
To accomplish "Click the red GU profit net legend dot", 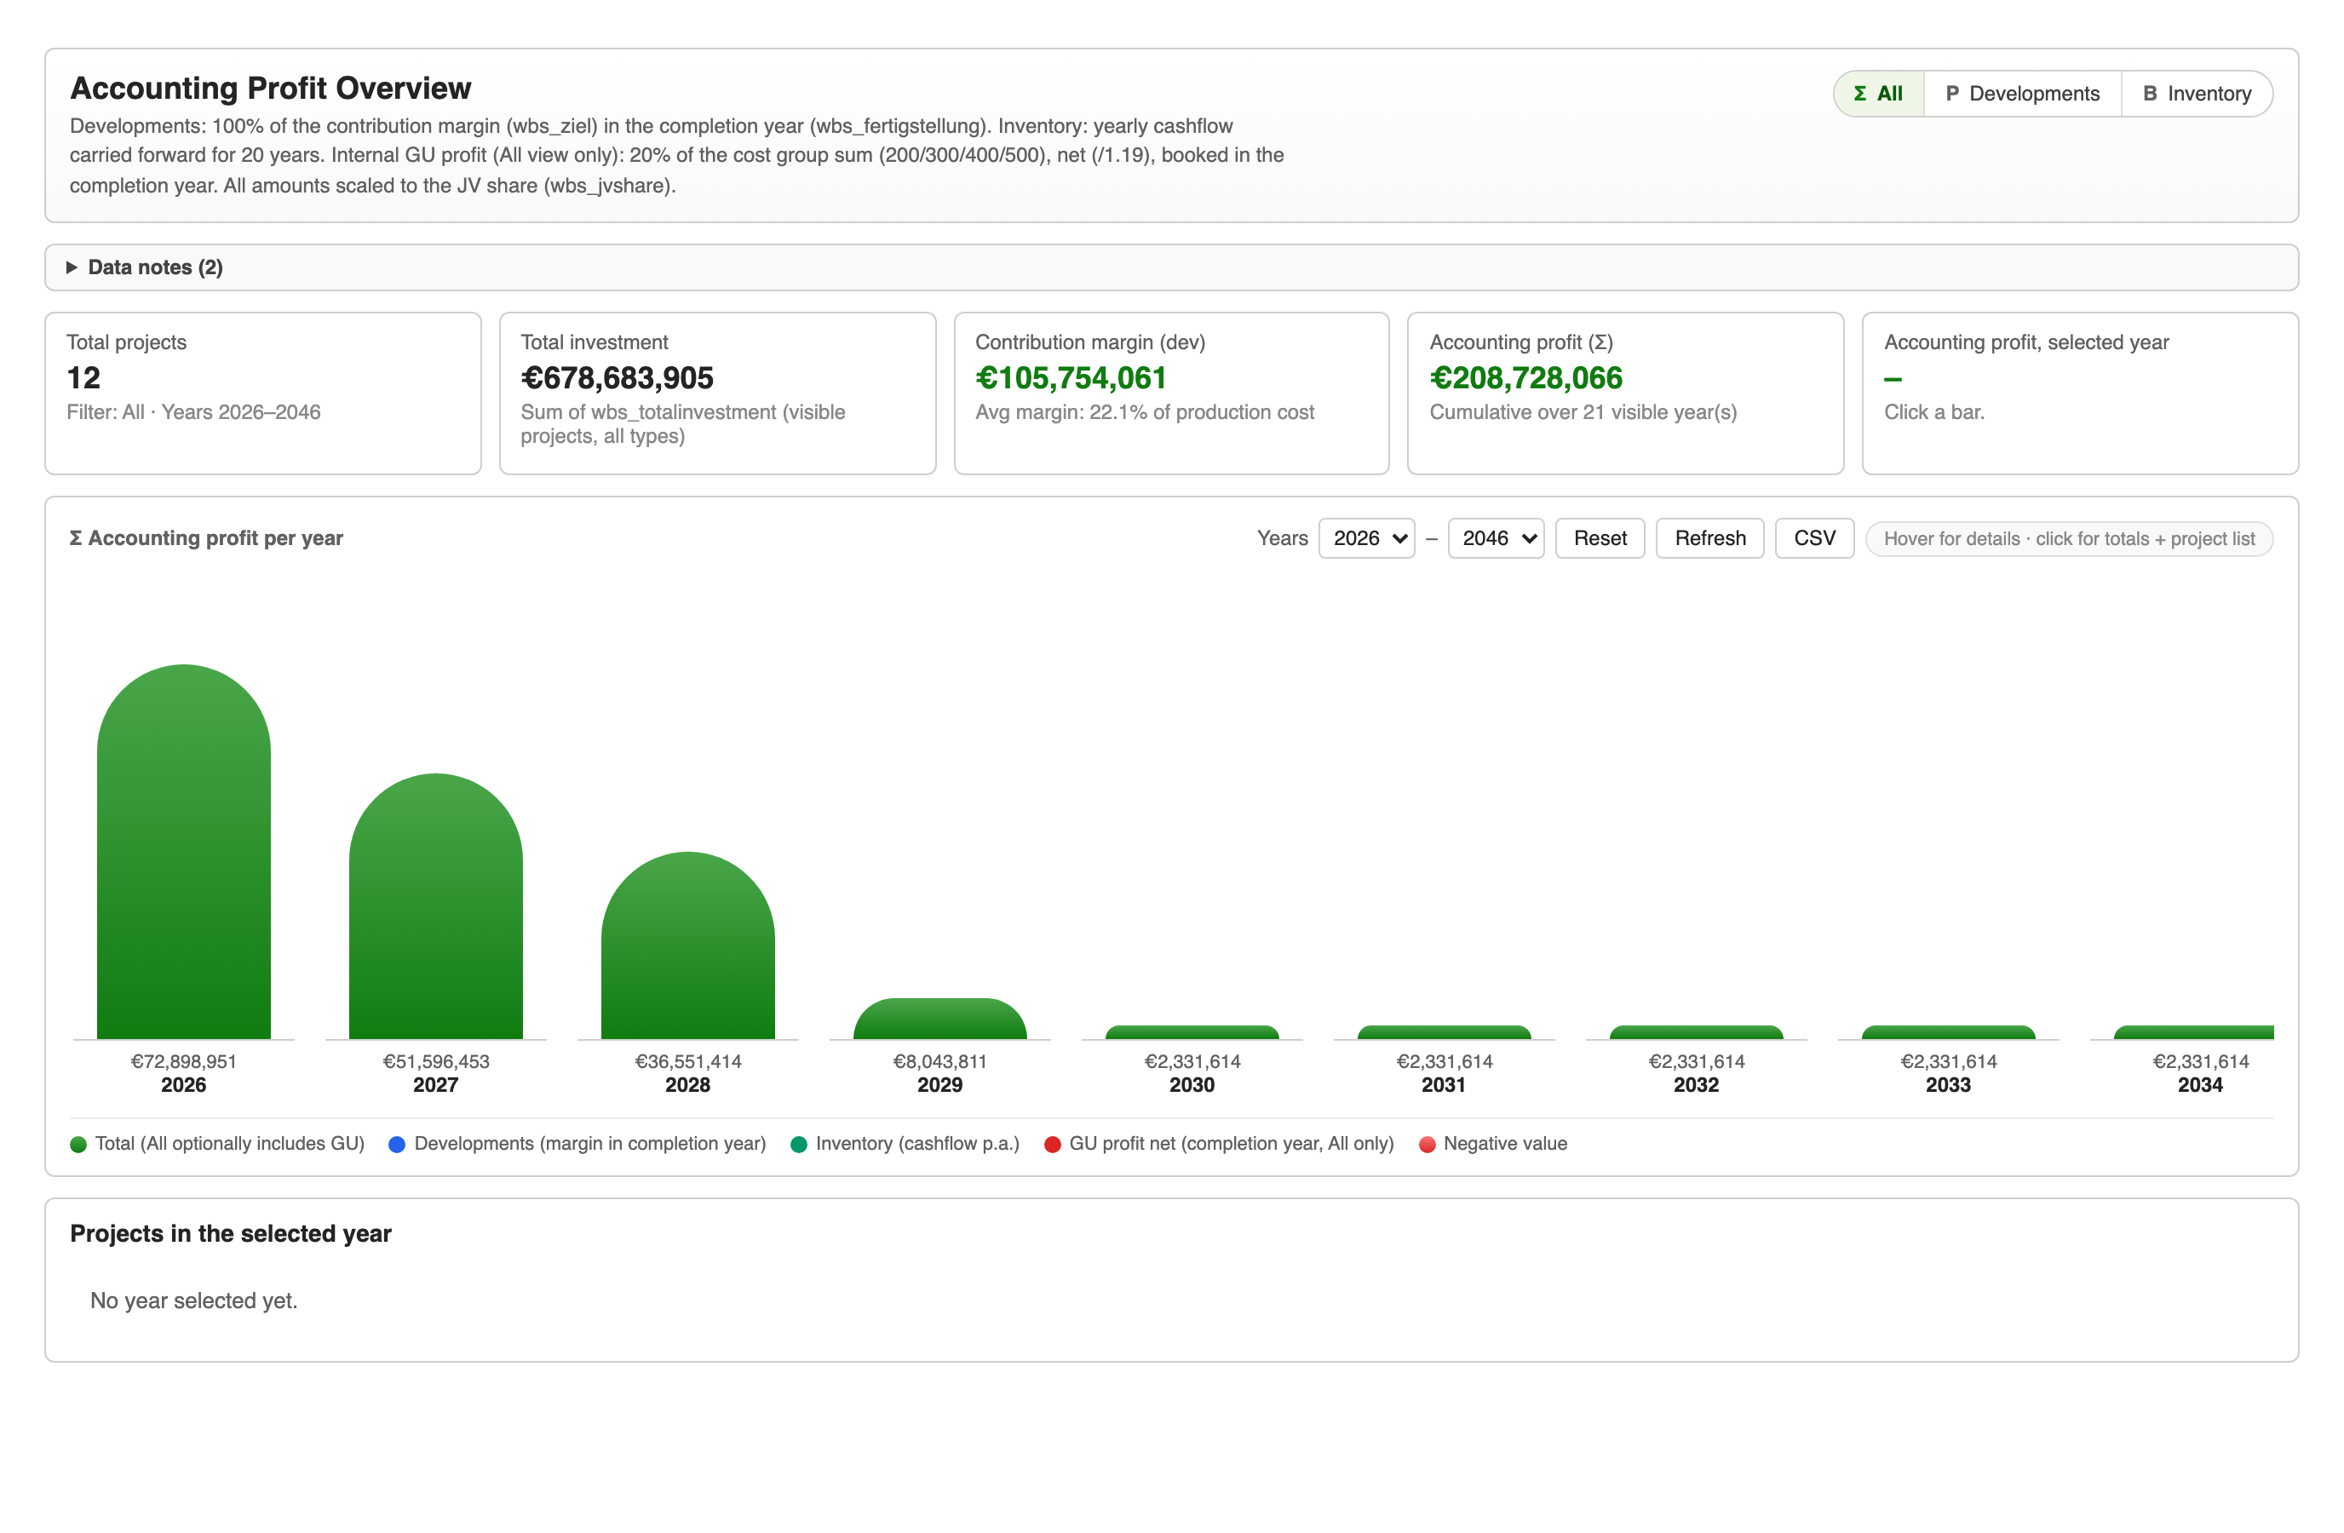I will 1052,1144.
